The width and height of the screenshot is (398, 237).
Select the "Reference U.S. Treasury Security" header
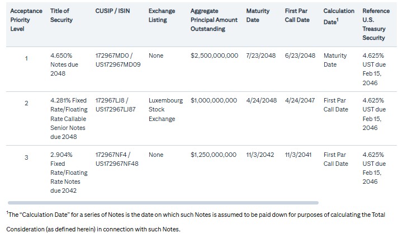tap(376, 24)
